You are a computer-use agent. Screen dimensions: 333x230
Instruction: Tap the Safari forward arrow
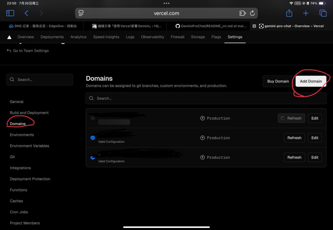click(41, 13)
